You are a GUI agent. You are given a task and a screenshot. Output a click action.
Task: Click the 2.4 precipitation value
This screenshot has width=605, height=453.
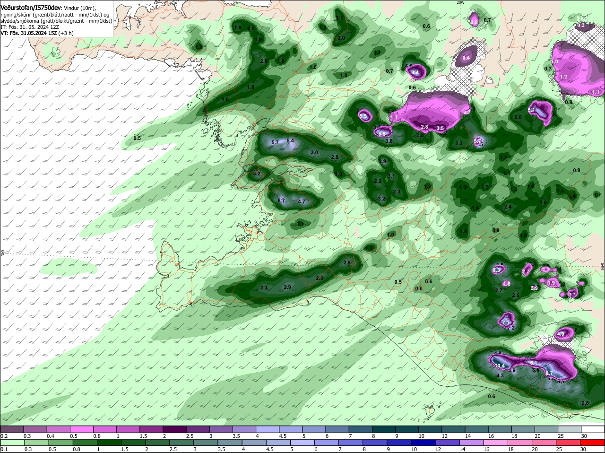[x=508, y=207]
